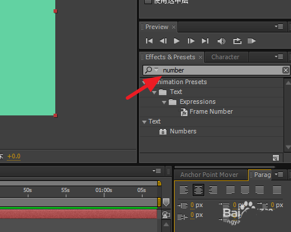This screenshot has height=232, width=291.
Task: Choose justify last line right
Action: pos(260,190)
